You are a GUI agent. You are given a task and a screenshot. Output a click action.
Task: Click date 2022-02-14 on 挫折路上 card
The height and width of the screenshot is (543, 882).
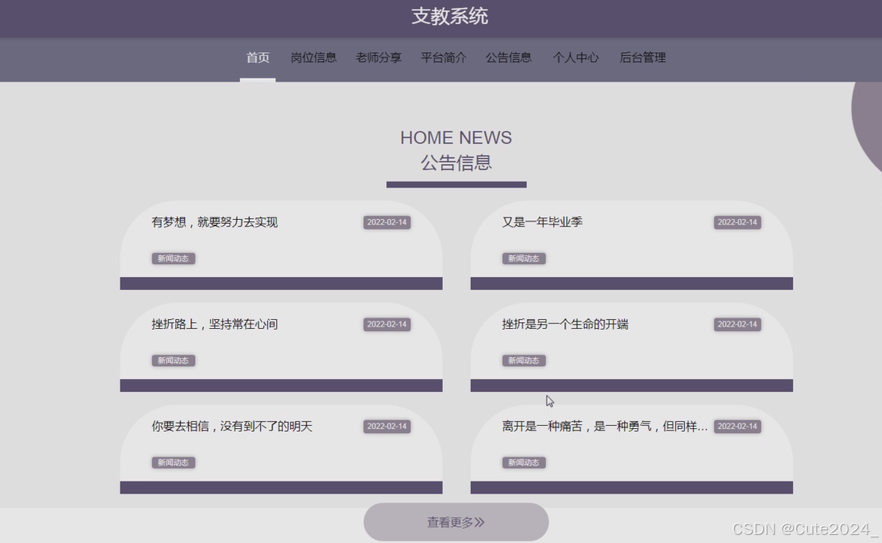(387, 324)
